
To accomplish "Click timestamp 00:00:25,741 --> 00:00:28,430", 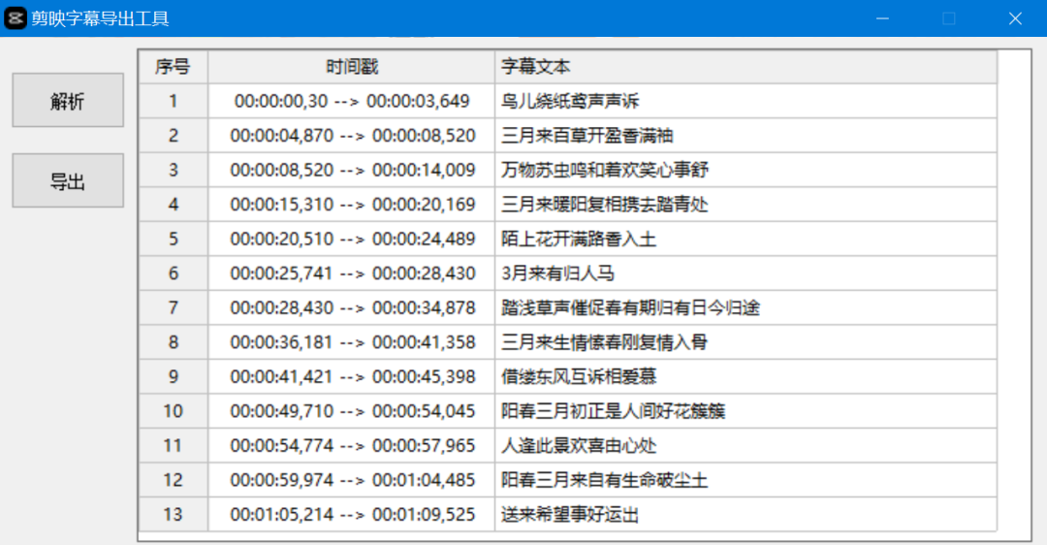I will (353, 273).
